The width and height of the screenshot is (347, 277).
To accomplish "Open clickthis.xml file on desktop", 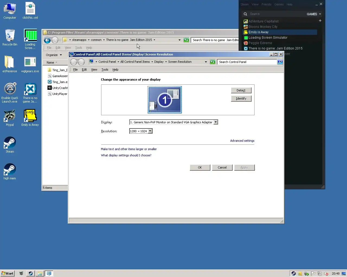I will pyautogui.click(x=30, y=11).
